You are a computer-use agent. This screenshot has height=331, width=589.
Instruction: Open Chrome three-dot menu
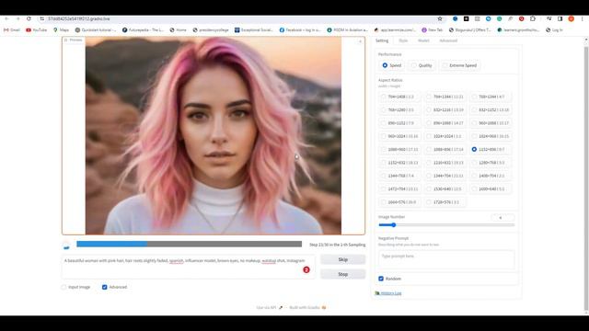pyautogui.click(x=583, y=18)
